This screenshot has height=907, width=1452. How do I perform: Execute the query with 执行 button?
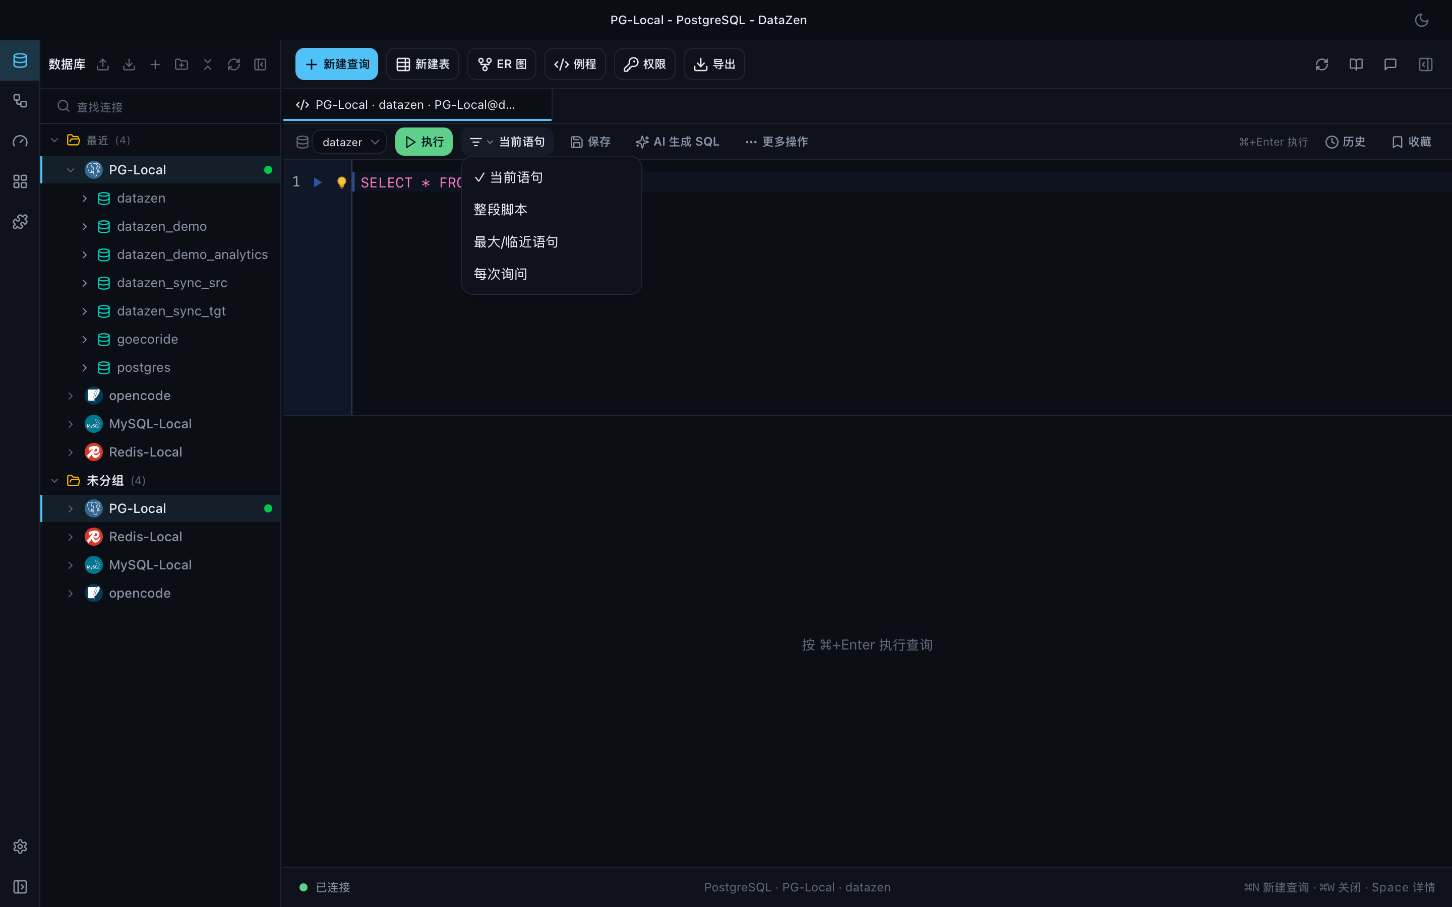pos(423,142)
